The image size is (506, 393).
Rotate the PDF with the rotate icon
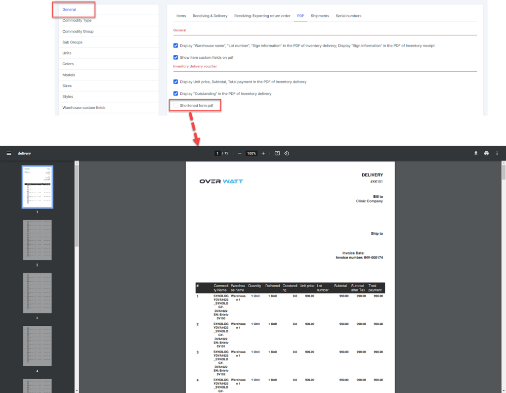pyautogui.click(x=287, y=153)
